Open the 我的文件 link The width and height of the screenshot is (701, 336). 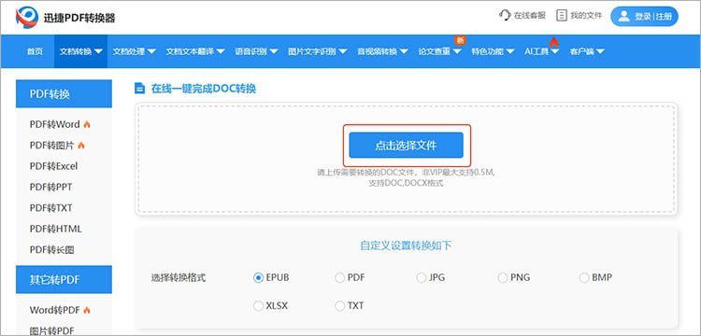coord(586,16)
